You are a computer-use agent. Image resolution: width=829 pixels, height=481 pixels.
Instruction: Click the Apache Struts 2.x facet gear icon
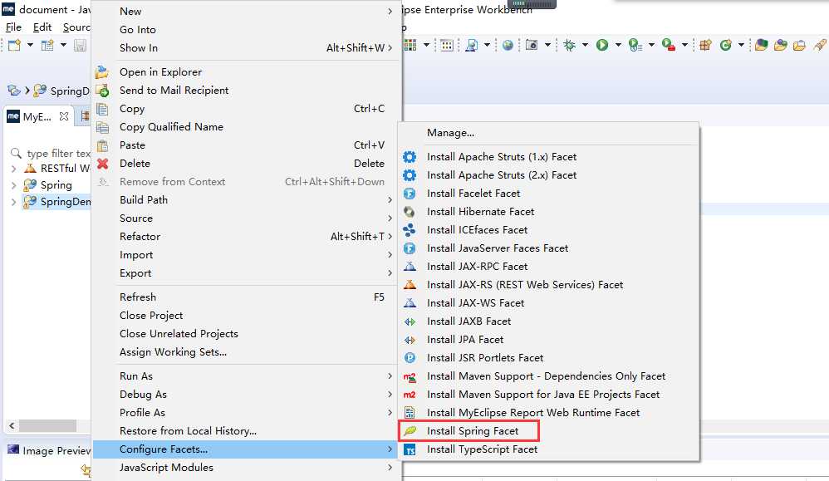(x=410, y=175)
